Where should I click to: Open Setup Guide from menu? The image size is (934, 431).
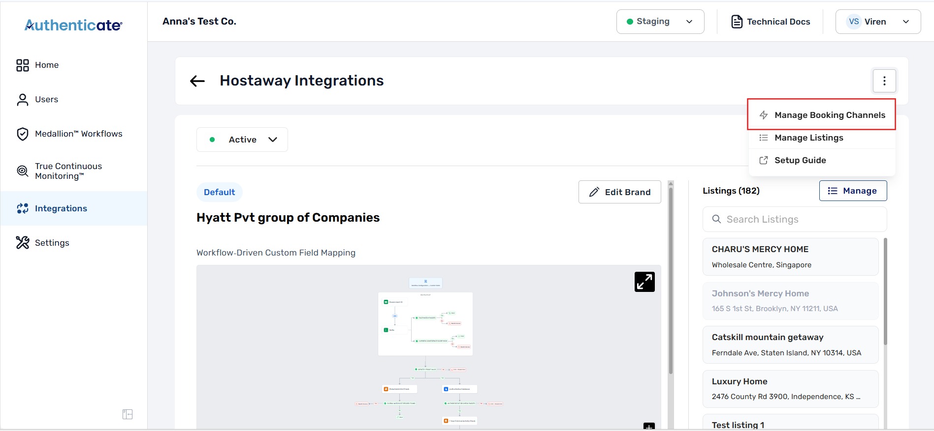click(x=822, y=160)
